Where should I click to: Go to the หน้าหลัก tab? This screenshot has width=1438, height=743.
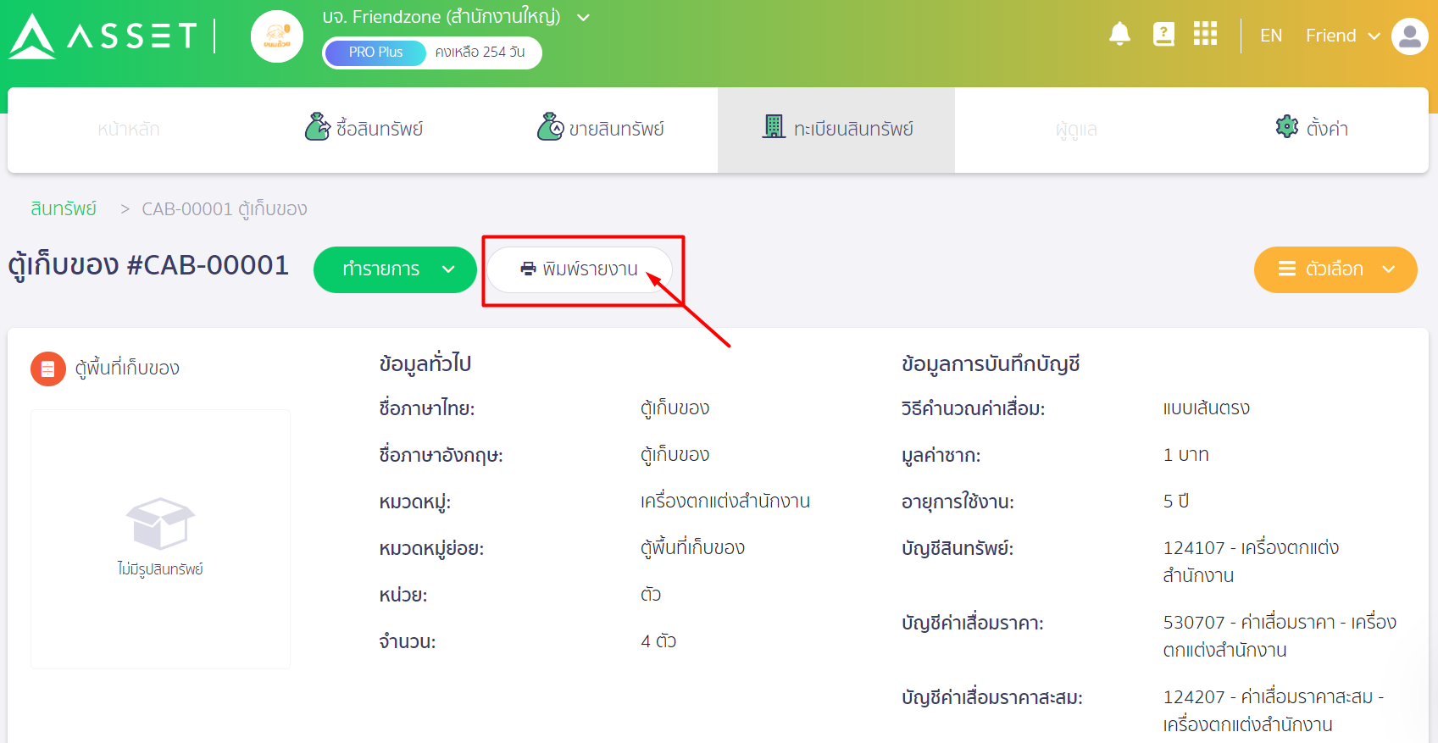(129, 130)
